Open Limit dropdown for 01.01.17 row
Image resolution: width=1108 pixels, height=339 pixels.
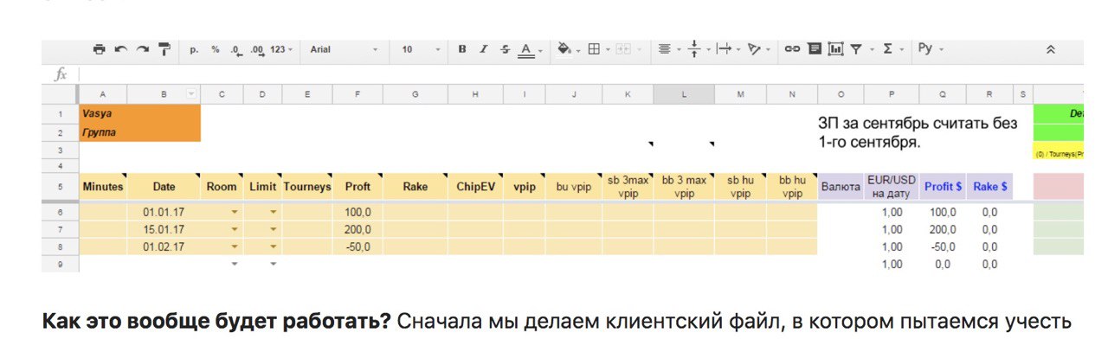[273, 212]
